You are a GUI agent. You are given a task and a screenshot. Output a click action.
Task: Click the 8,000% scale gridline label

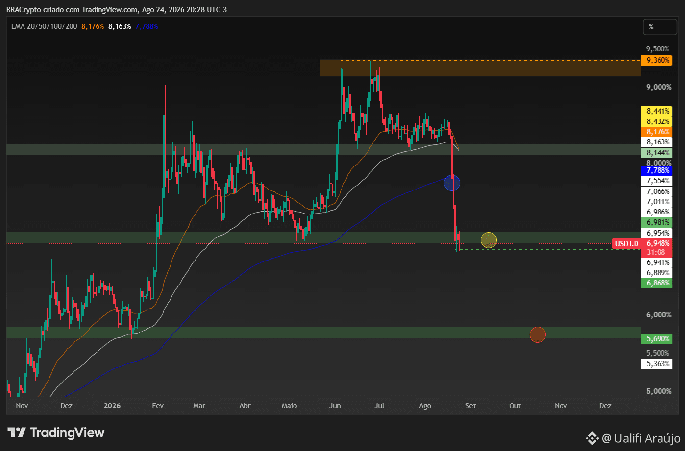(x=659, y=163)
